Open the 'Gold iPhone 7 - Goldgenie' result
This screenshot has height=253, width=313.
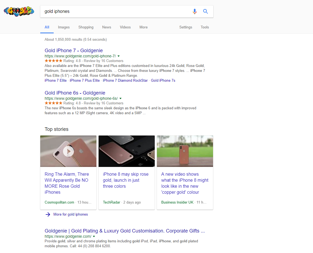coord(74,50)
